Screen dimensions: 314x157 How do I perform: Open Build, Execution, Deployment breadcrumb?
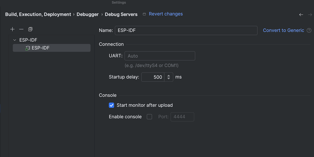point(38,14)
